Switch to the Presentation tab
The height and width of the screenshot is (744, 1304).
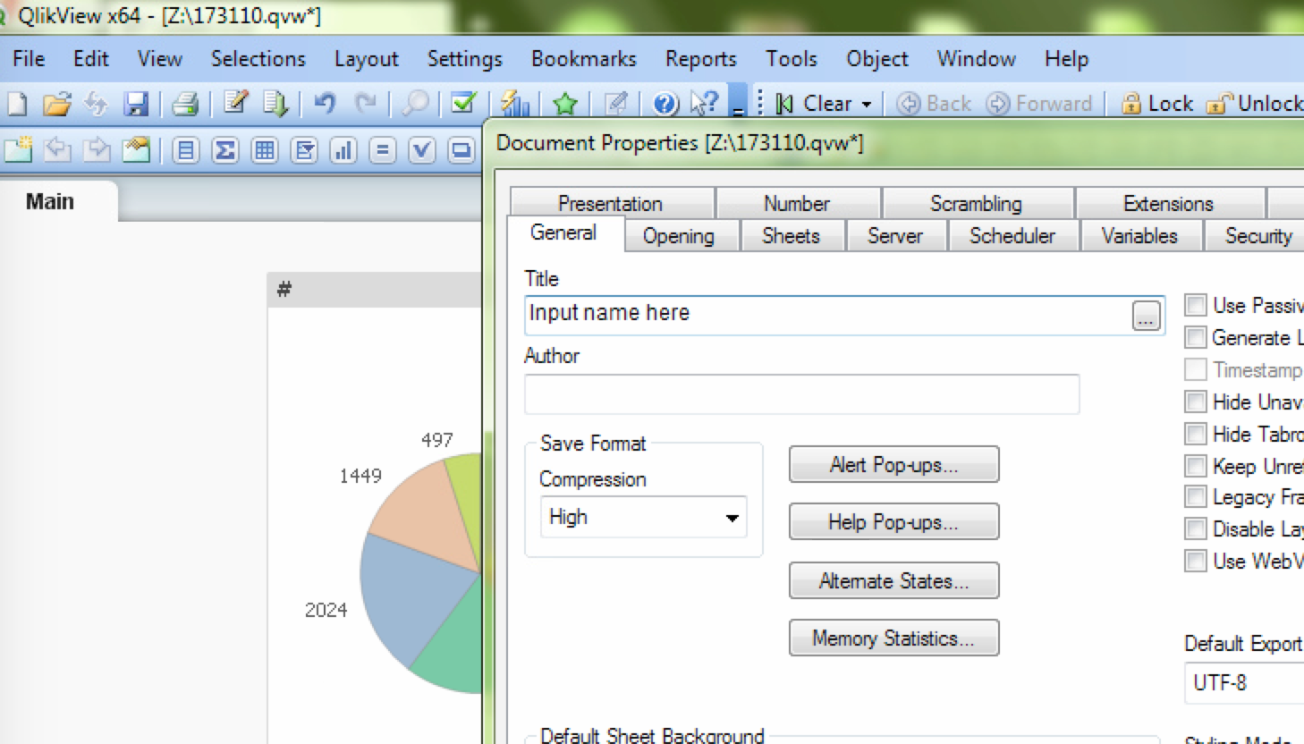611,203
